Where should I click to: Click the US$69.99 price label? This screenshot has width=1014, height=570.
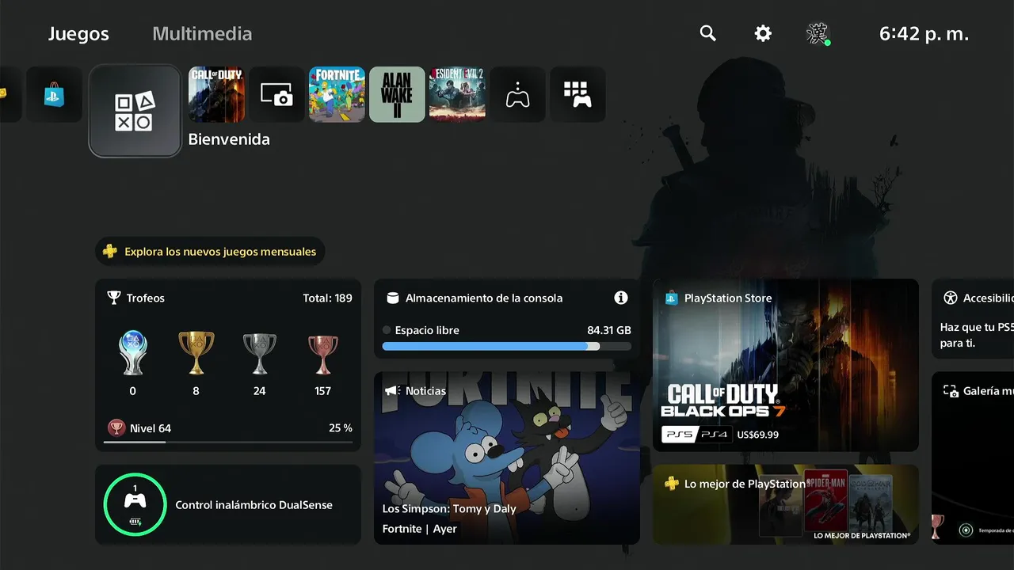pos(758,435)
